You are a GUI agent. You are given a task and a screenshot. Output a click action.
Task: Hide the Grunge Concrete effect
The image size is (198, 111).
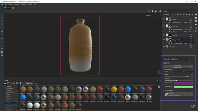170,29
